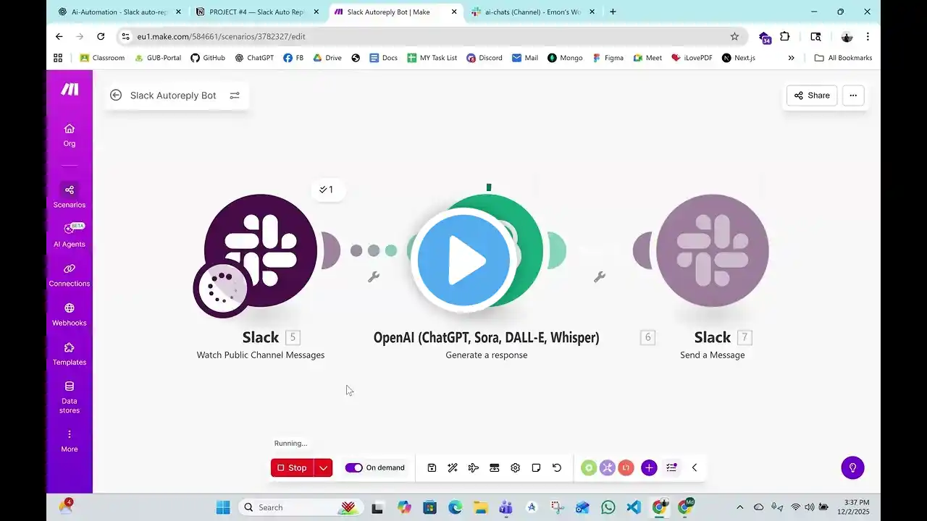Show hidden system tray icons

739,507
